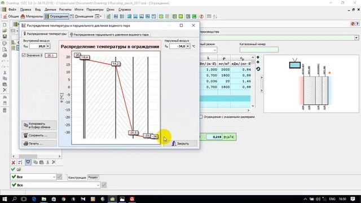Image resolution: width=361 pixels, height=203 pixels.
Task: Open the Правка menu
Action: click(25, 10)
